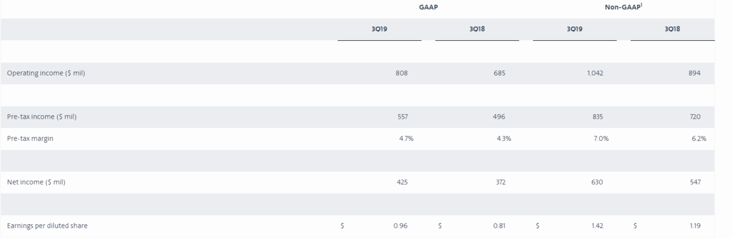Click the Earnings per diluted share label
This screenshot has width=733, height=238.
[47, 226]
